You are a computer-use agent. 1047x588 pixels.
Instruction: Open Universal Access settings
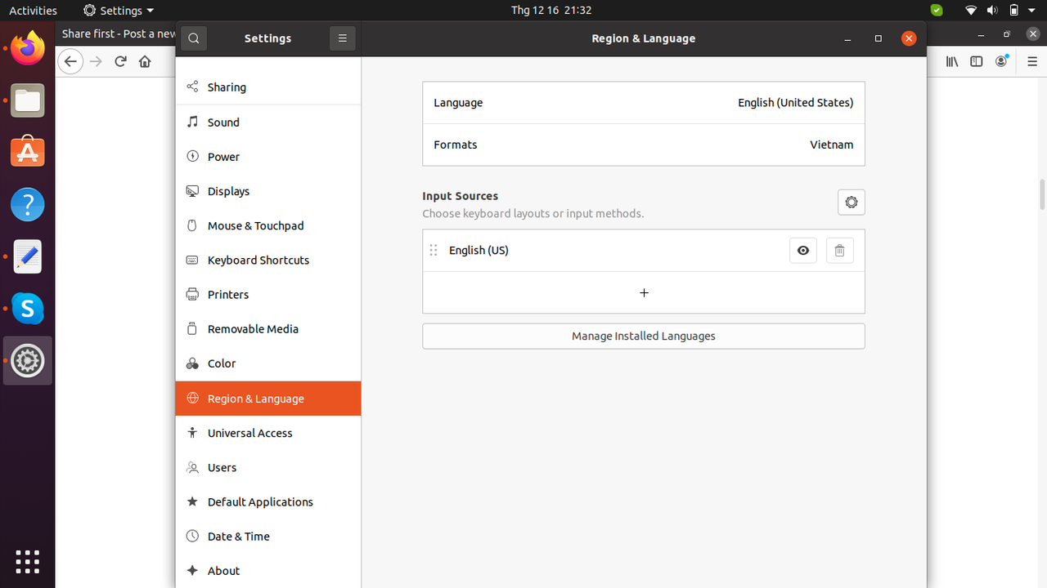[268, 433]
